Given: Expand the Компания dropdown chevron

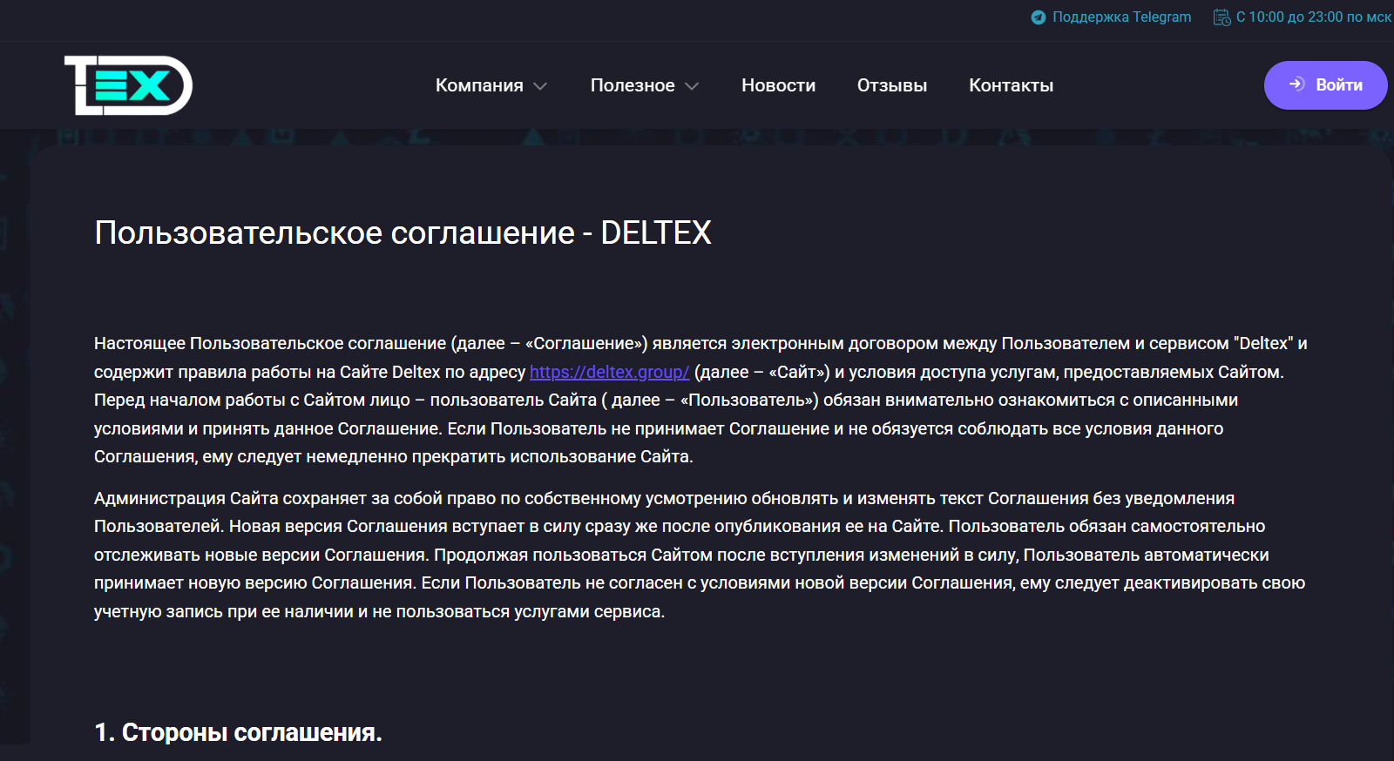Looking at the screenshot, I should 540,86.
